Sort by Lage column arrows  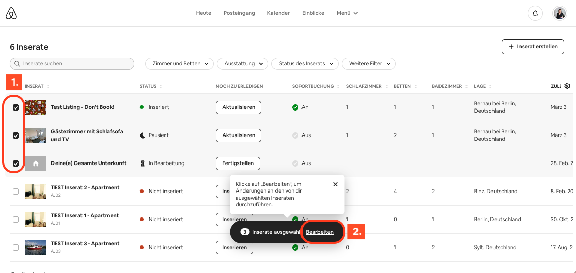coord(490,87)
